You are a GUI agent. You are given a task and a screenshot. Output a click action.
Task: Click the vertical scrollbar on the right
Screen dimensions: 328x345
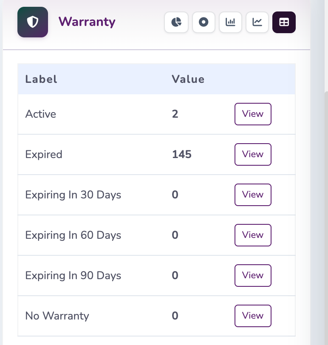click(x=326, y=218)
